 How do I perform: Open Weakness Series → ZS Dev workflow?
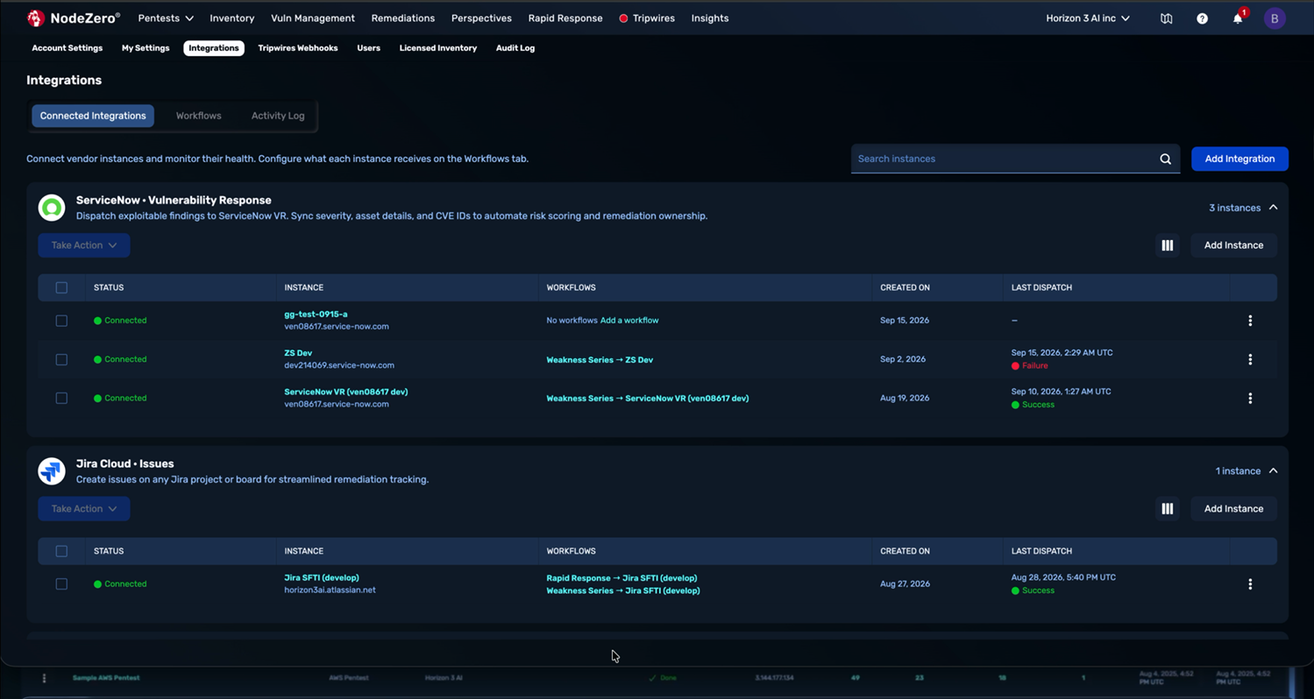[x=600, y=360]
